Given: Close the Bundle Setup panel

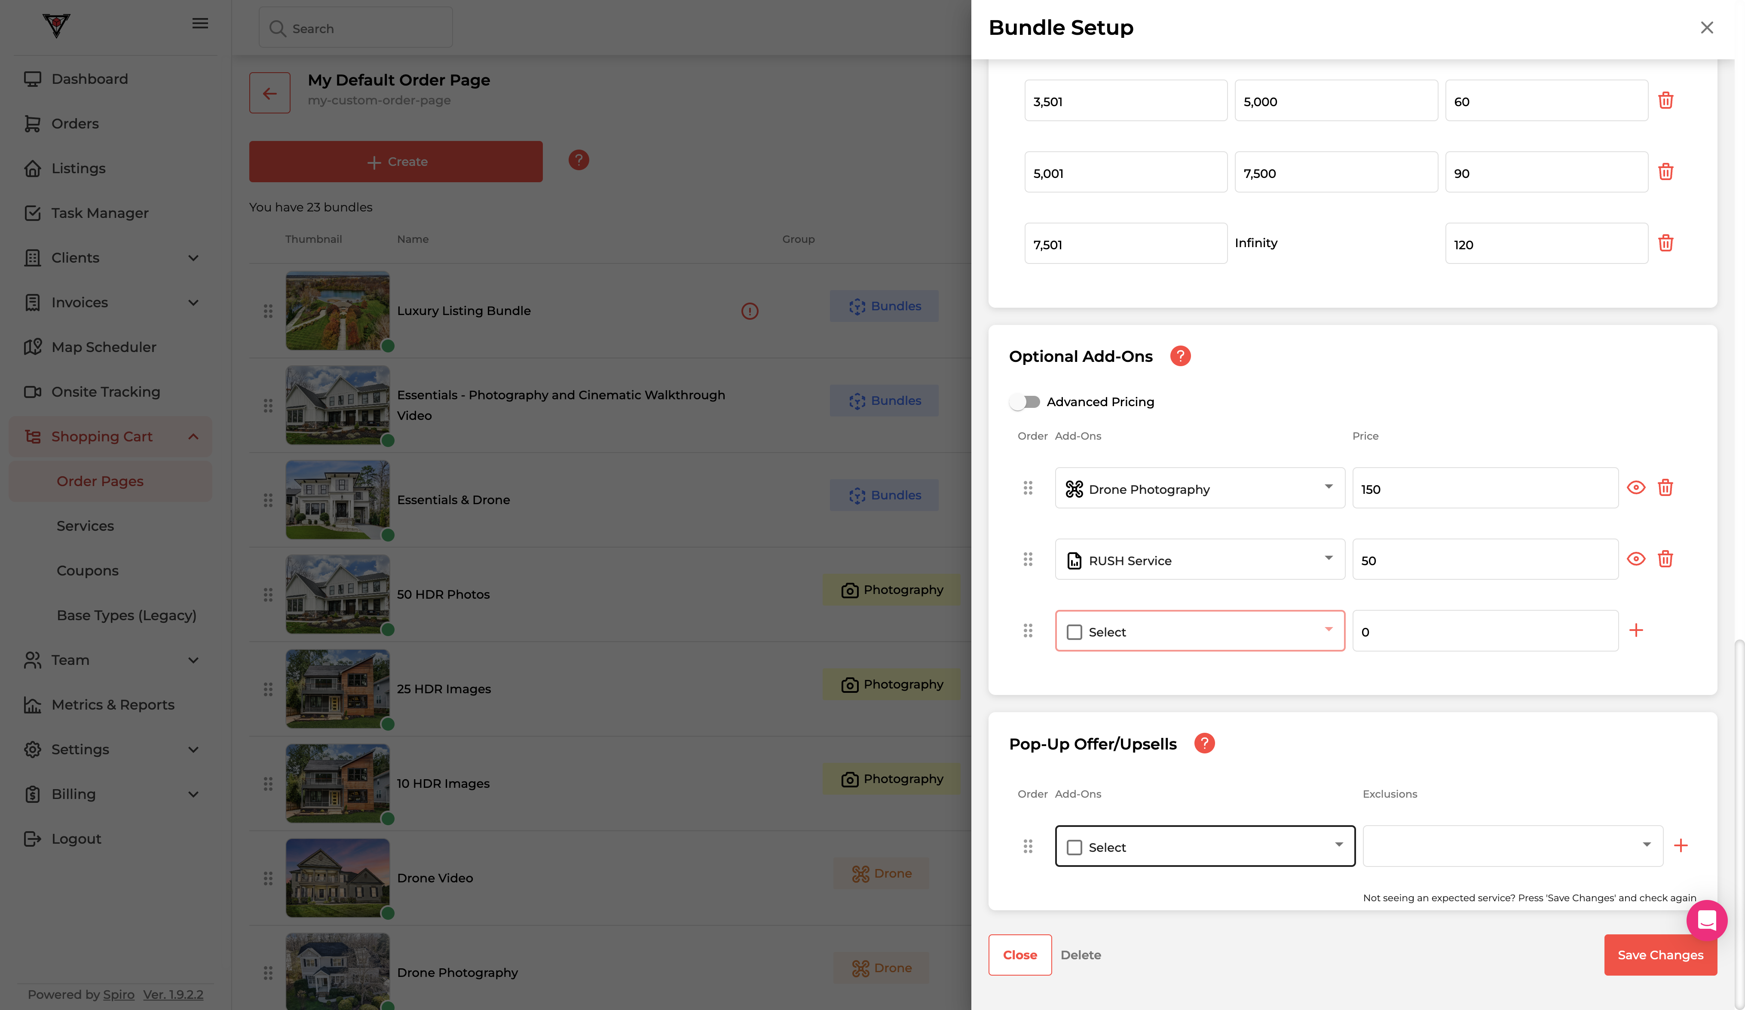Looking at the screenshot, I should click(1706, 27).
